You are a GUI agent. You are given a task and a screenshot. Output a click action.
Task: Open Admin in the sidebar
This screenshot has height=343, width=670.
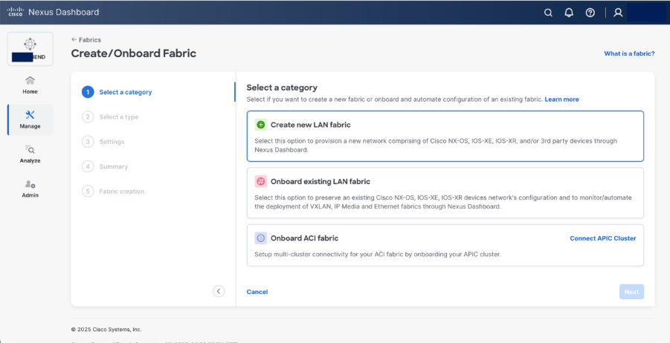(x=30, y=189)
